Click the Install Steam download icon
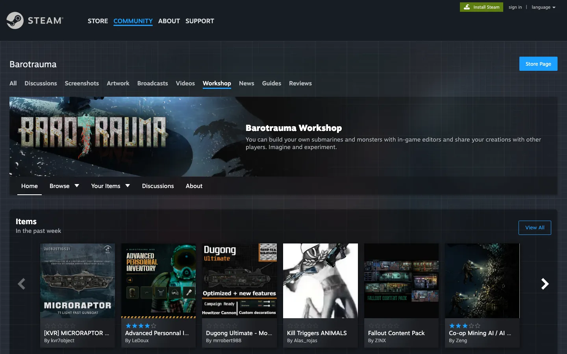Screen dimensions: 567x354 click(x=467, y=7)
